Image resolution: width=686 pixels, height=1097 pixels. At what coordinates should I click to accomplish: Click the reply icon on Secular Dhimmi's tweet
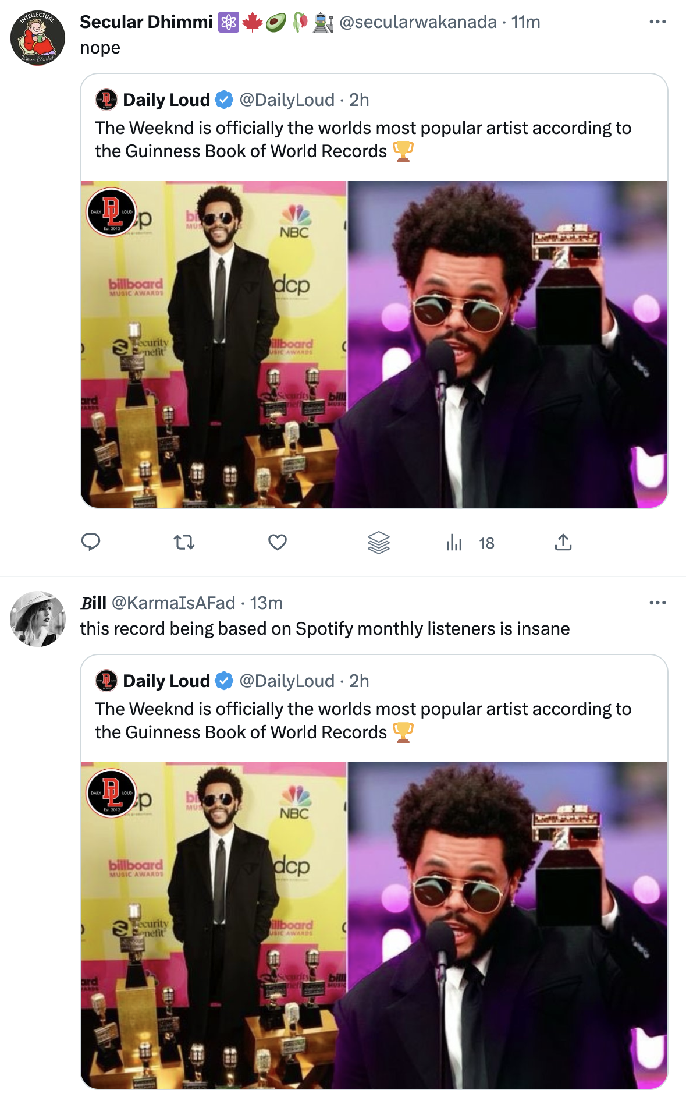coord(91,543)
